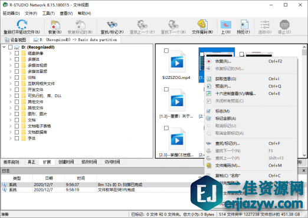Image resolution: width=308 pixels, height=218 pixels.
Task: Sort by 创建时间
Action: click(66, 162)
